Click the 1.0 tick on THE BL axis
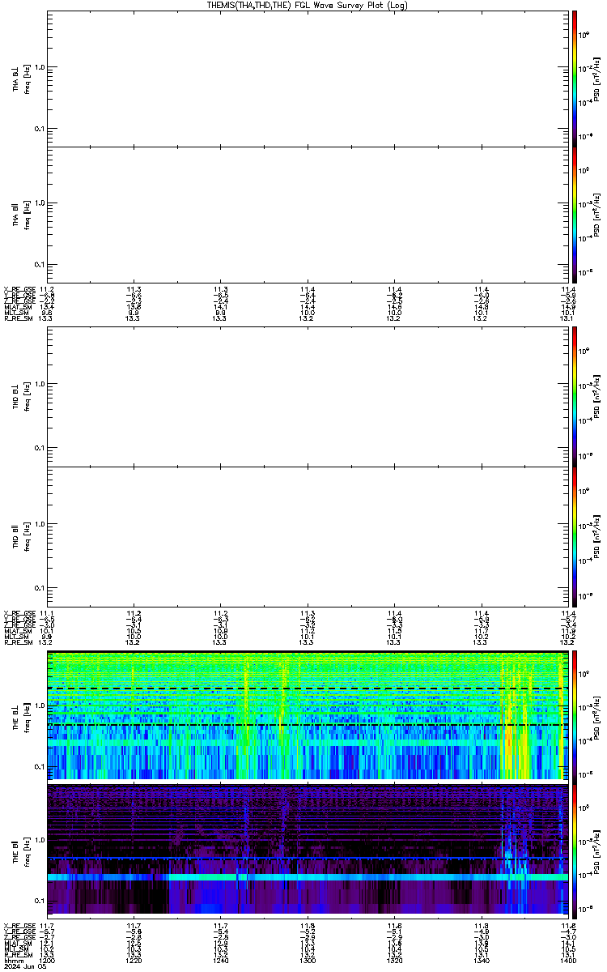607x972 pixels. pyautogui.click(x=40, y=706)
